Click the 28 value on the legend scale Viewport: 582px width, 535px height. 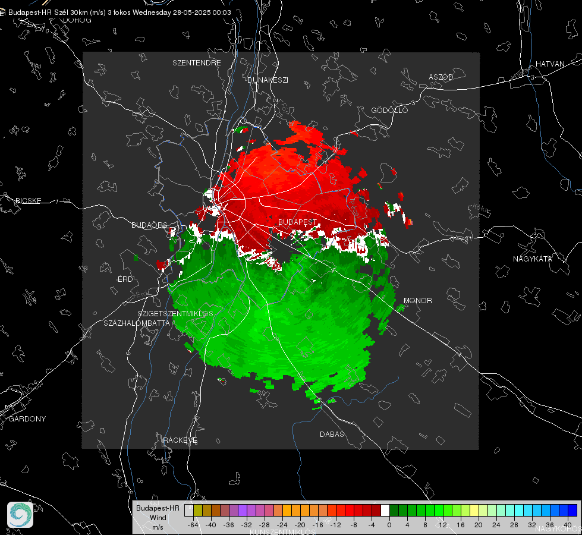[x=514, y=525]
